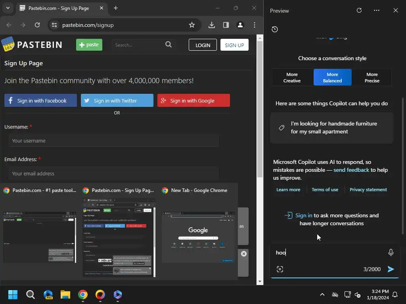Open Windows taskbar search

[30, 294]
